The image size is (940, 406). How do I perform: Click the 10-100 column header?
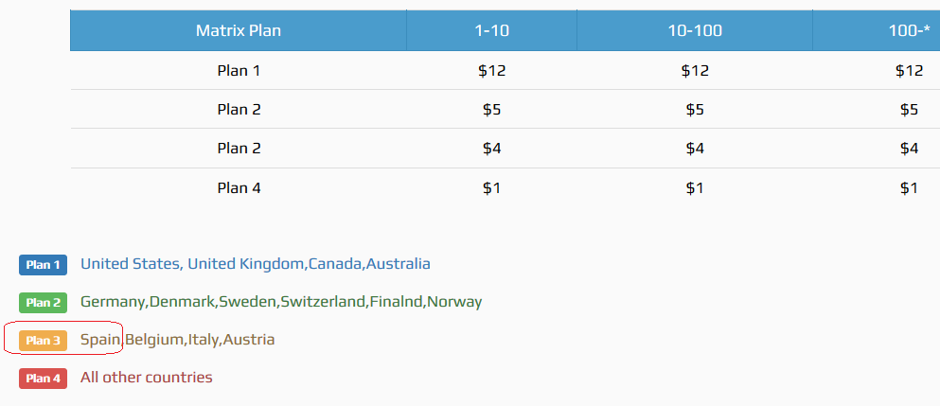point(694,30)
